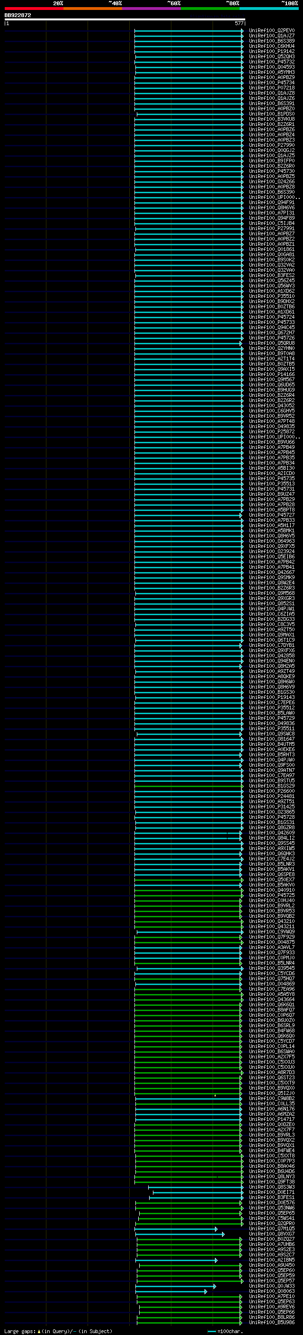Select hit UniRef100_Q8GZR8
The height and width of the screenshot is (1335, 303).
pyautogui.click(x=272, y=827)
